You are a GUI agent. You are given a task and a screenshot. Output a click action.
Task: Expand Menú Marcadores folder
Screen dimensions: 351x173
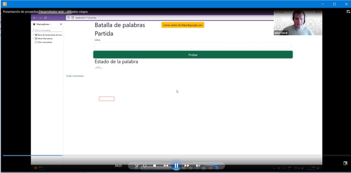coord(33,38)
